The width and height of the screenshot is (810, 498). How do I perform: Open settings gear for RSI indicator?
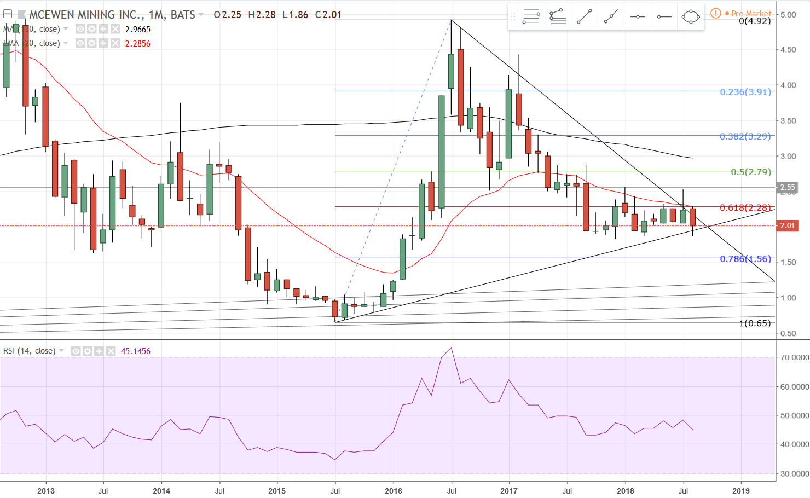click(88, 351)
